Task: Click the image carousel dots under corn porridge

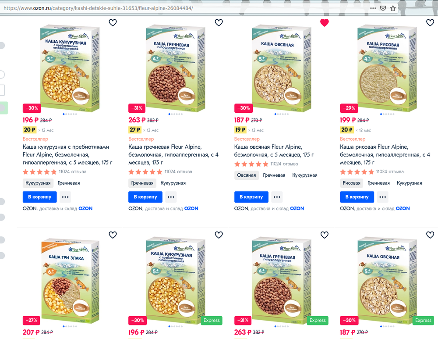Action: coord(71,114)
